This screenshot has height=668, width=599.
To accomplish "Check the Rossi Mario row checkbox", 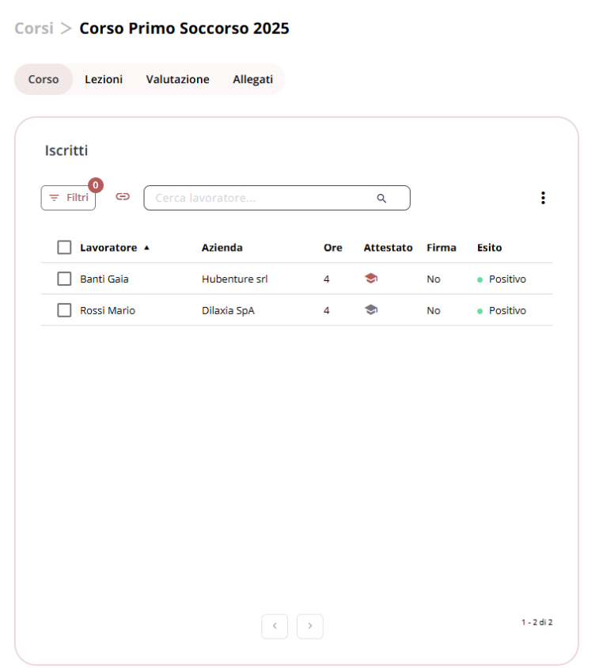I will pyautogui.click(x=64, y=310).
